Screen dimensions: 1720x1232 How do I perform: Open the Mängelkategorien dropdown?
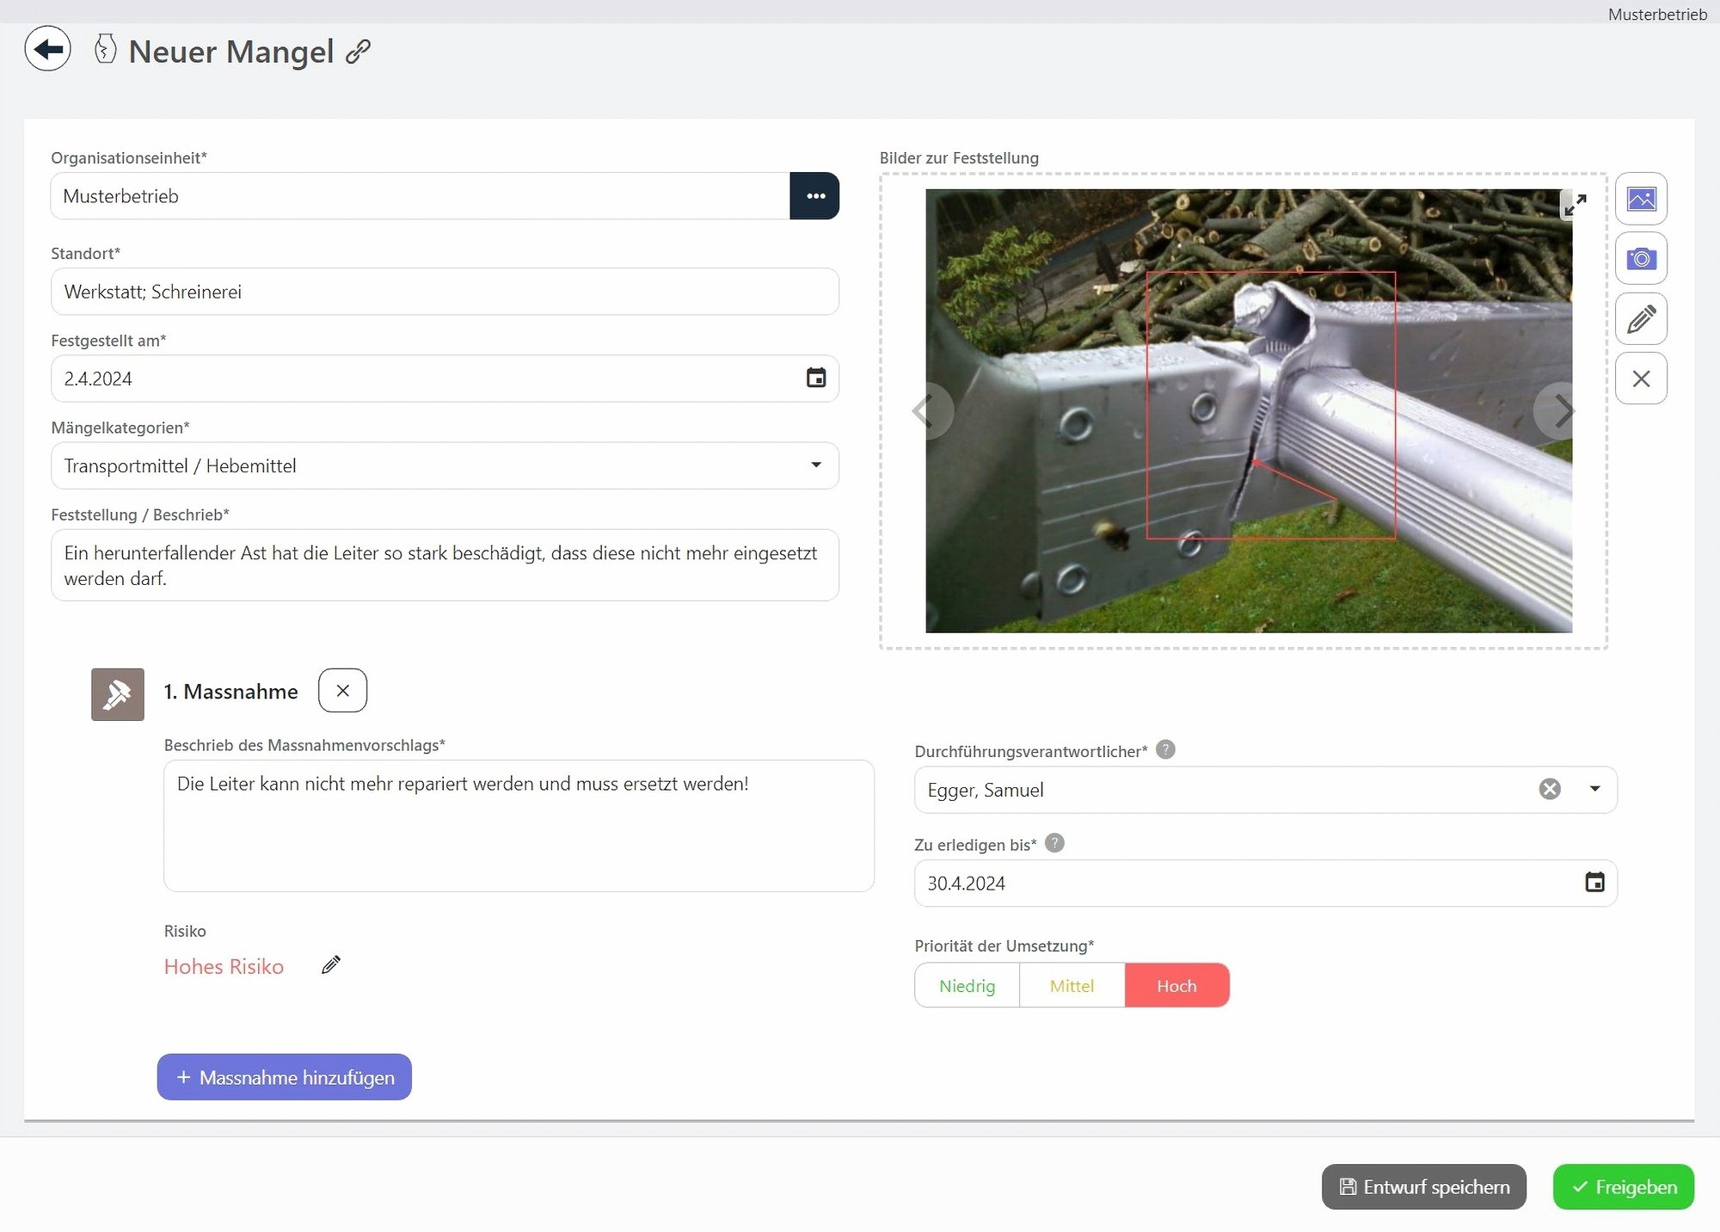click(816, 465)
